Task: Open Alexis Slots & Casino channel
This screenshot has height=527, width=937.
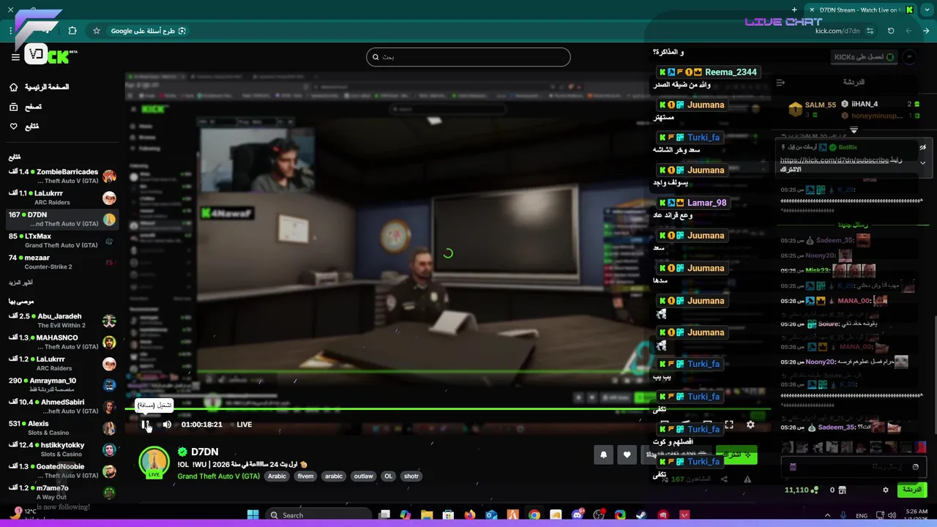Action: pyautogui.click(x=62, y=427)
